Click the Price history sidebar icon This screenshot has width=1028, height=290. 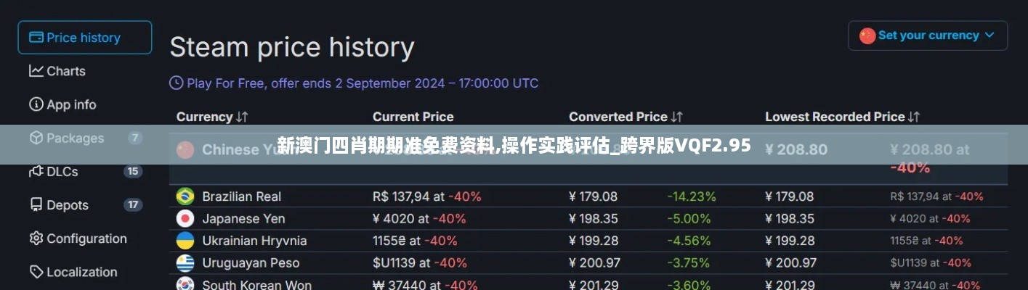(x=36, y=38)
